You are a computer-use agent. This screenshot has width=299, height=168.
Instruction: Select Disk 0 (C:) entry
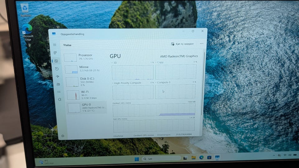[x=86, y=82]
